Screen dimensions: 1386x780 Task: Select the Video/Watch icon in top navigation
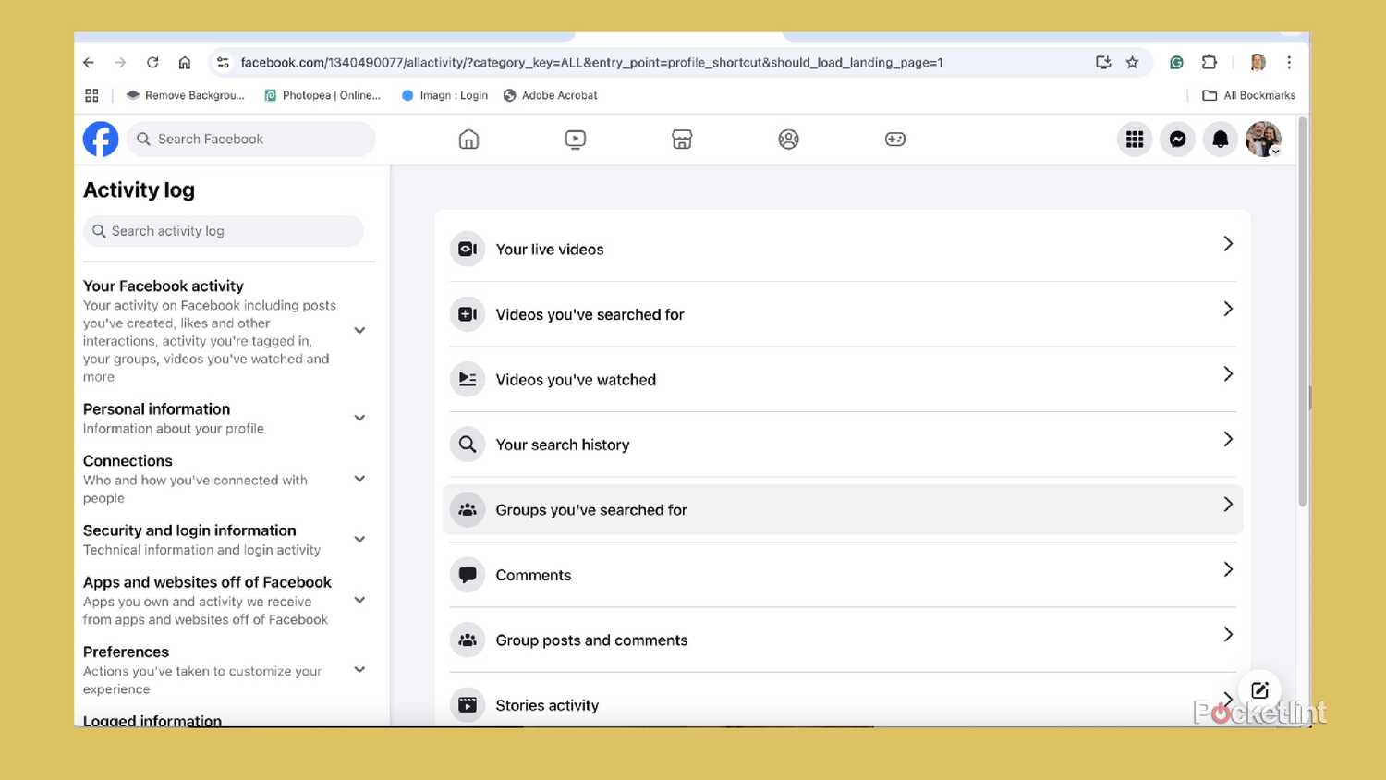(575, 139)
